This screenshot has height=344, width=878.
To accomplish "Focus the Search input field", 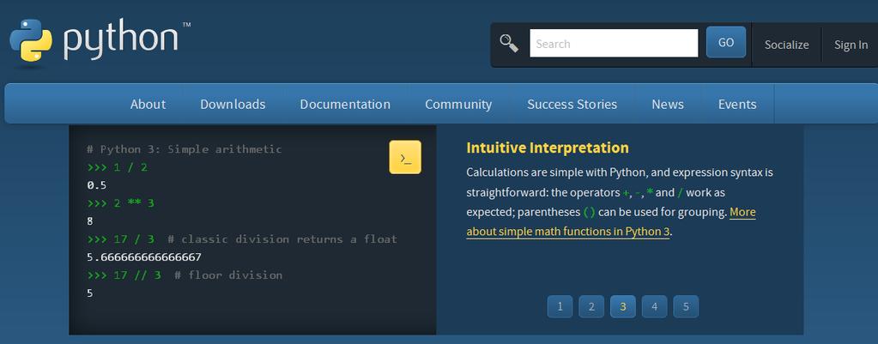I will (x=614, y=44).
